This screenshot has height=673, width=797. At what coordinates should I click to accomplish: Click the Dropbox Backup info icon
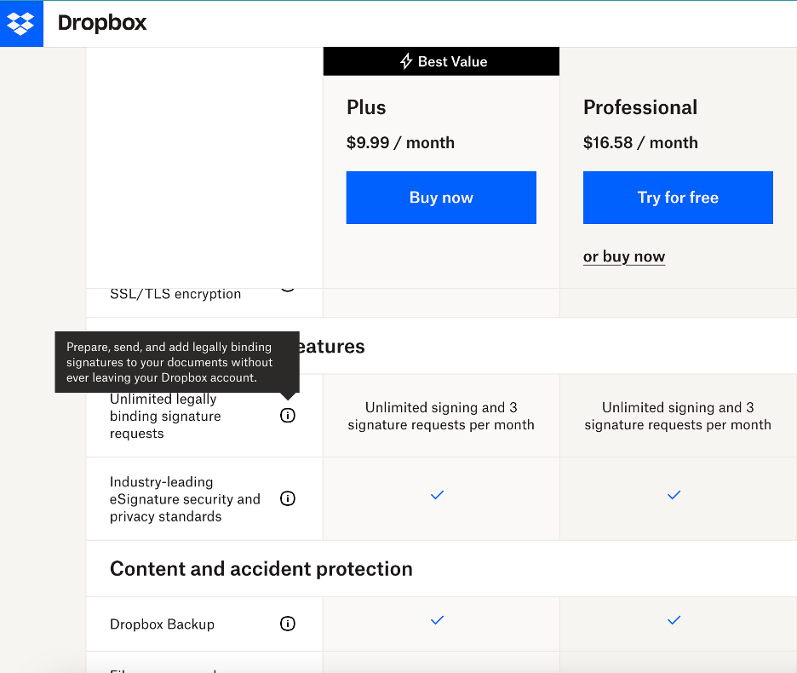pyautogui.click(x=288, y=624)
